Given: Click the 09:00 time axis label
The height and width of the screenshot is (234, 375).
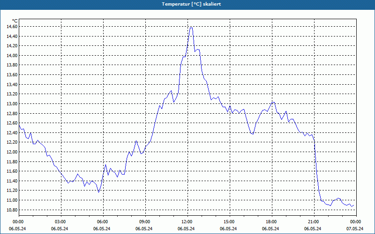Looking at the screenshot, I should point(145,222).
